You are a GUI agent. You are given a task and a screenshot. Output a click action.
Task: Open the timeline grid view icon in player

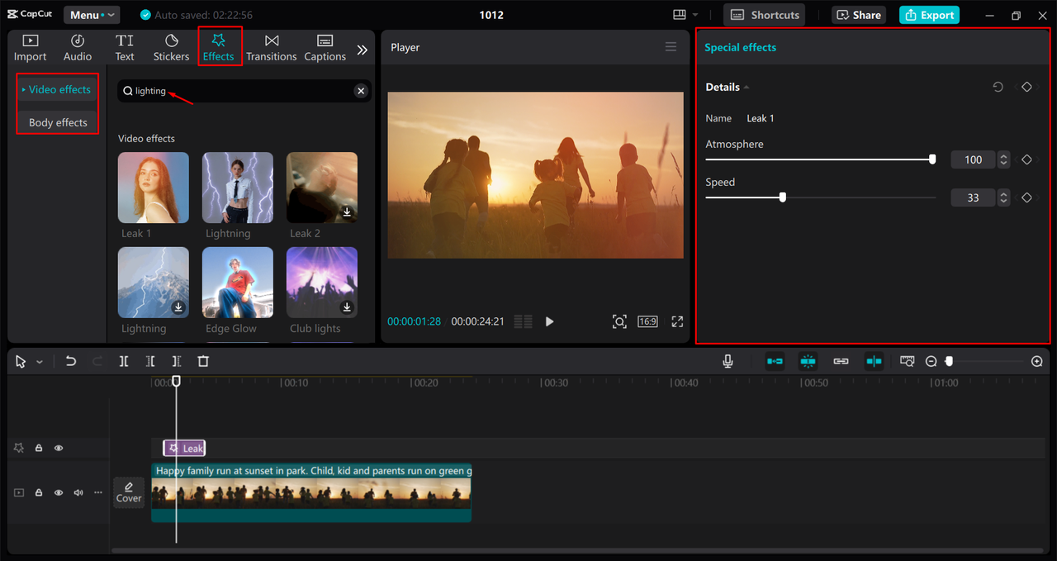click(523, 321)
